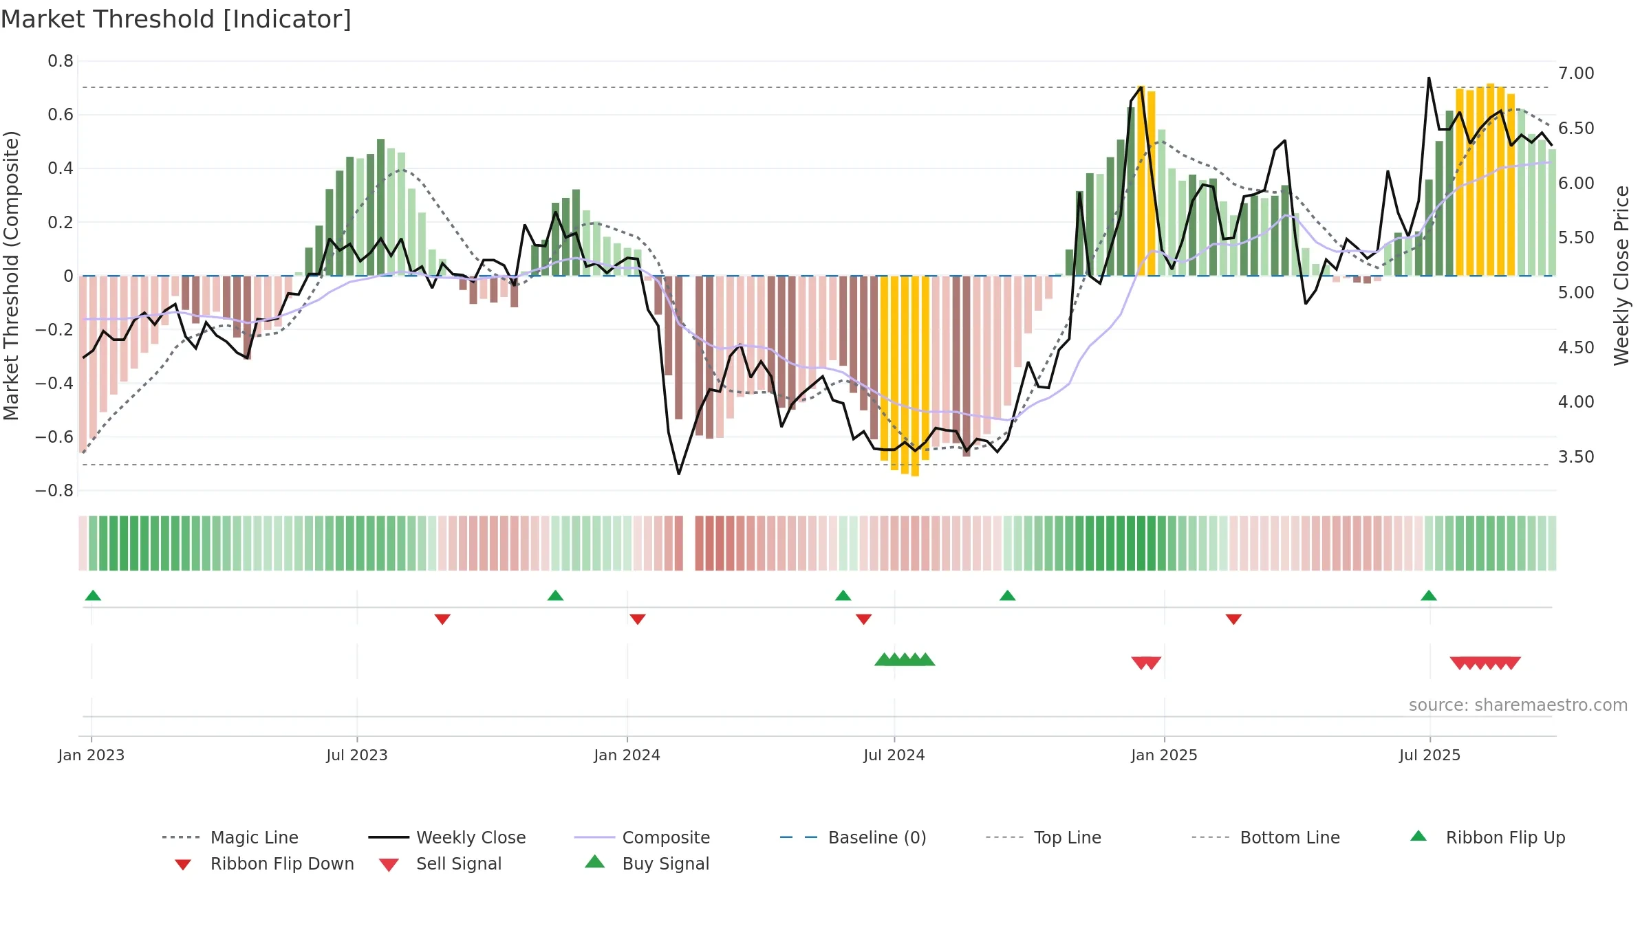Click the ribbon flip up marker at Jan 2023

[93, 595]
